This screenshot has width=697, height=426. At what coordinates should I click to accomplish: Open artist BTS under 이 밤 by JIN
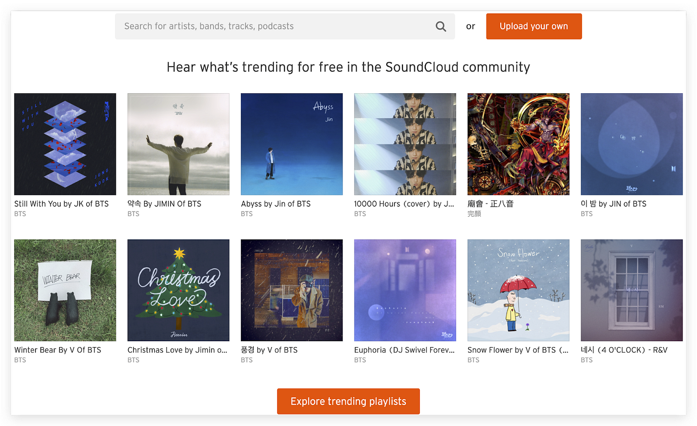click(x=587, y=214)
